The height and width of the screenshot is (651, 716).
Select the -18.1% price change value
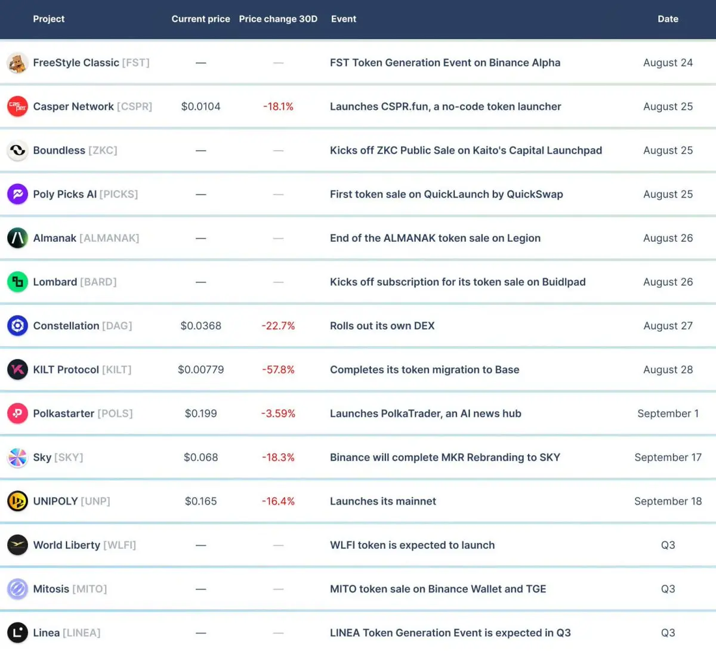[x=278, y=107]
